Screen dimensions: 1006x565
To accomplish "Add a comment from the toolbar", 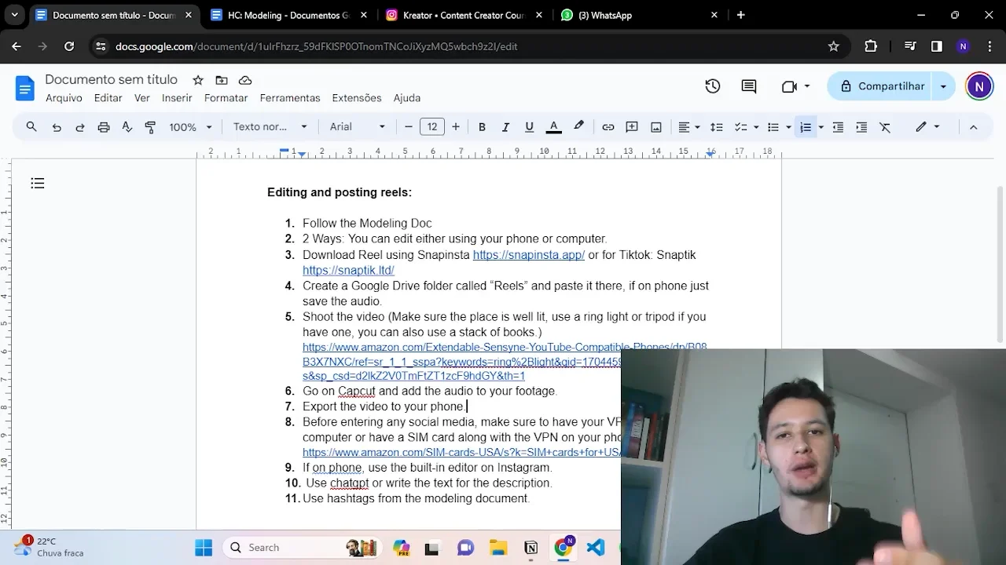I will pyautogui.click(x=632, y=127).
